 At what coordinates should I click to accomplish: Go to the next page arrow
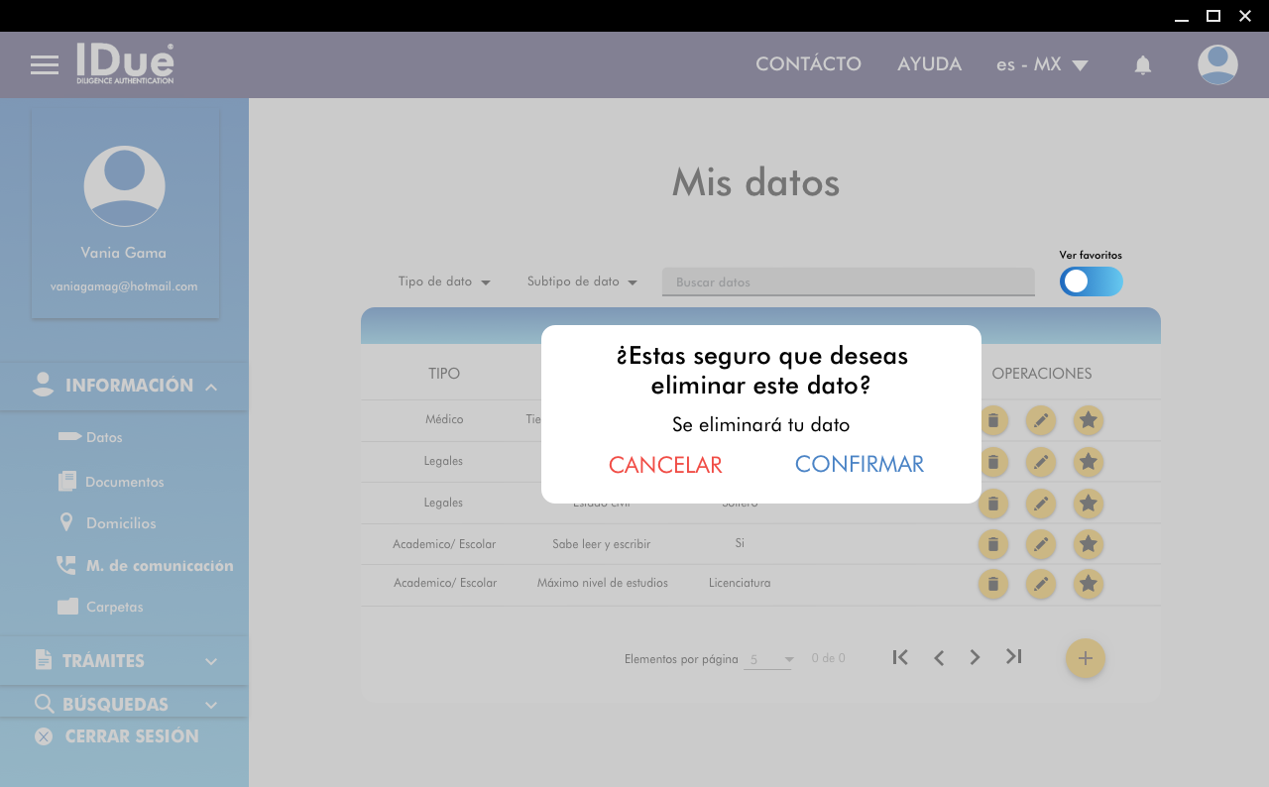click(975, 657)
